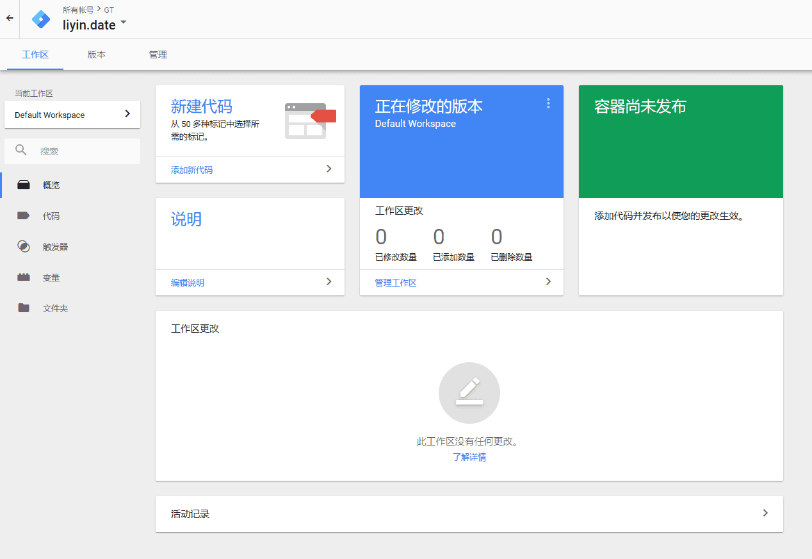The image size is (812, 559).
Task: Click the 了解详情 link under workspace changes
Action: pyautogui.click(x=469, y=456)
